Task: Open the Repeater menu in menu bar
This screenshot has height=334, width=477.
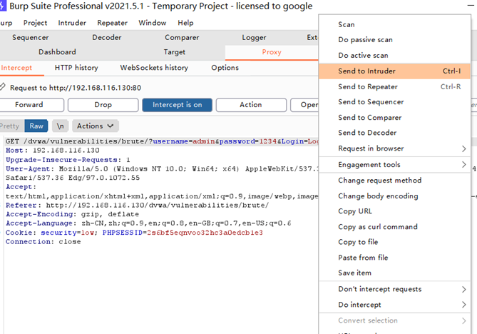Action: [x=112, y=23]
